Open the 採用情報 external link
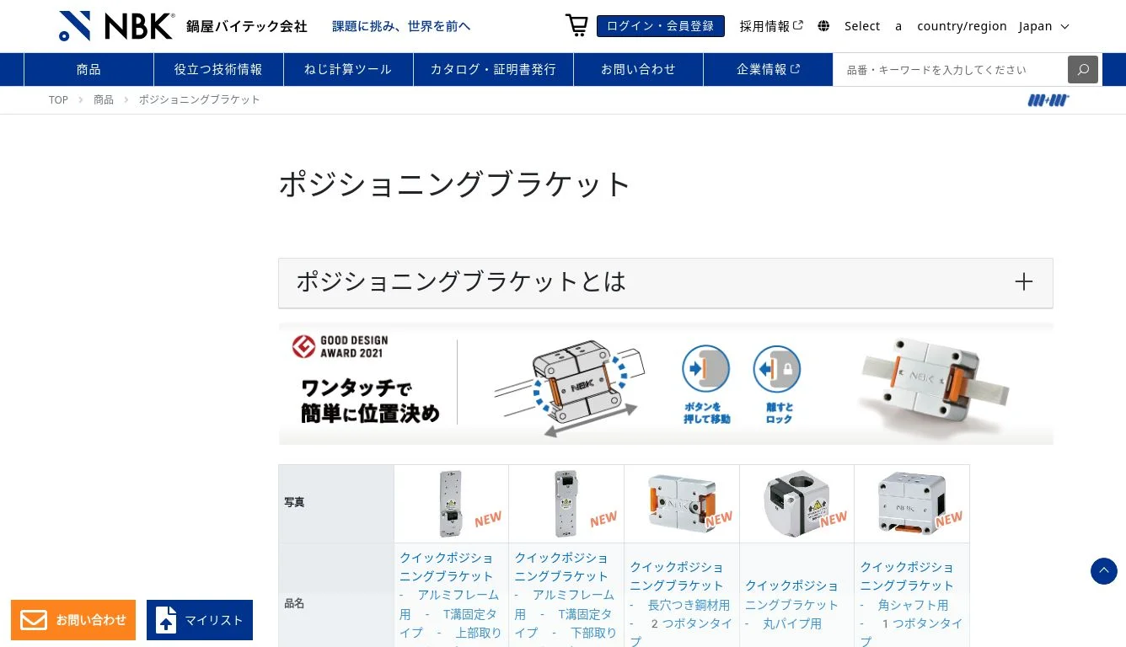This screenshot has height=647, width=1126. pos(771,26)
